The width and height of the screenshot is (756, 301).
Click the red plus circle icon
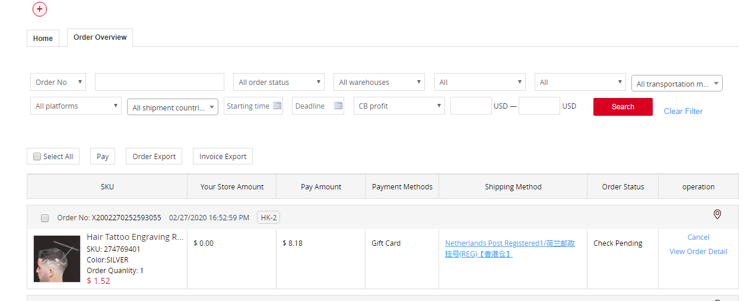pos(40,9)
